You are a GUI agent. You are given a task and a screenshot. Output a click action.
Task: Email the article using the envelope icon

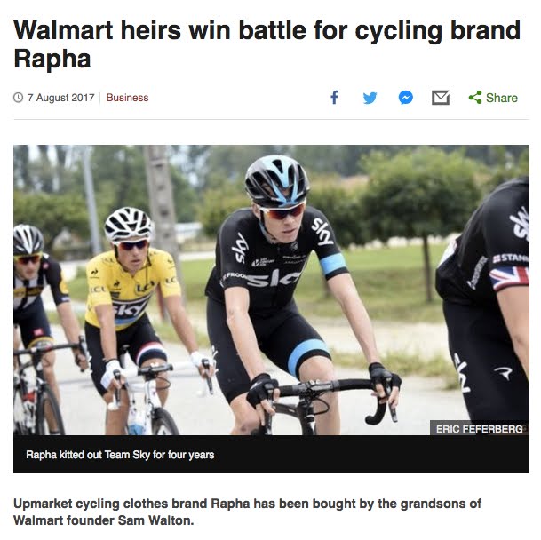click(441, 98)
